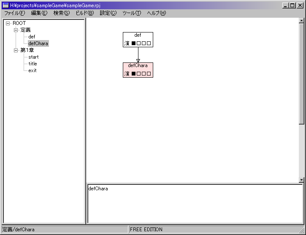Select the defChara tree item
Screen dimensions: 306x235
tap(38, 43)
